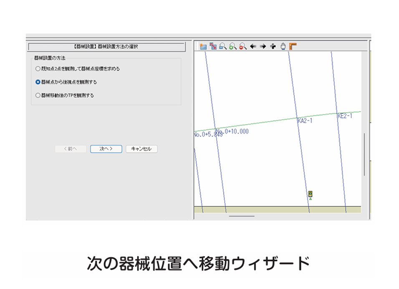Click the first toolbar icon with orange star
The height and width of the screenshot is (289, 399).
coord(203,46)
